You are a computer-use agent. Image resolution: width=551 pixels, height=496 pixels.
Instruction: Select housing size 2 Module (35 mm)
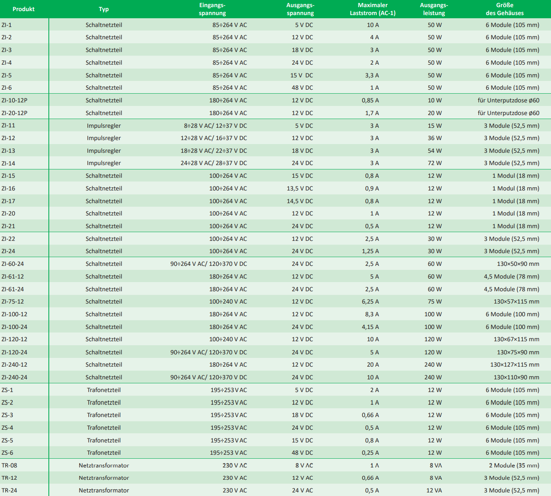point(514,465)
